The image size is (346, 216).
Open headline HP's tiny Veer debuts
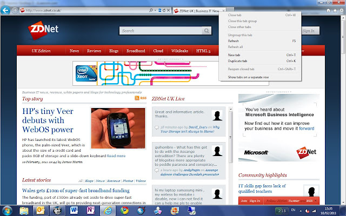pyautogui.click(x=48, y=120)
